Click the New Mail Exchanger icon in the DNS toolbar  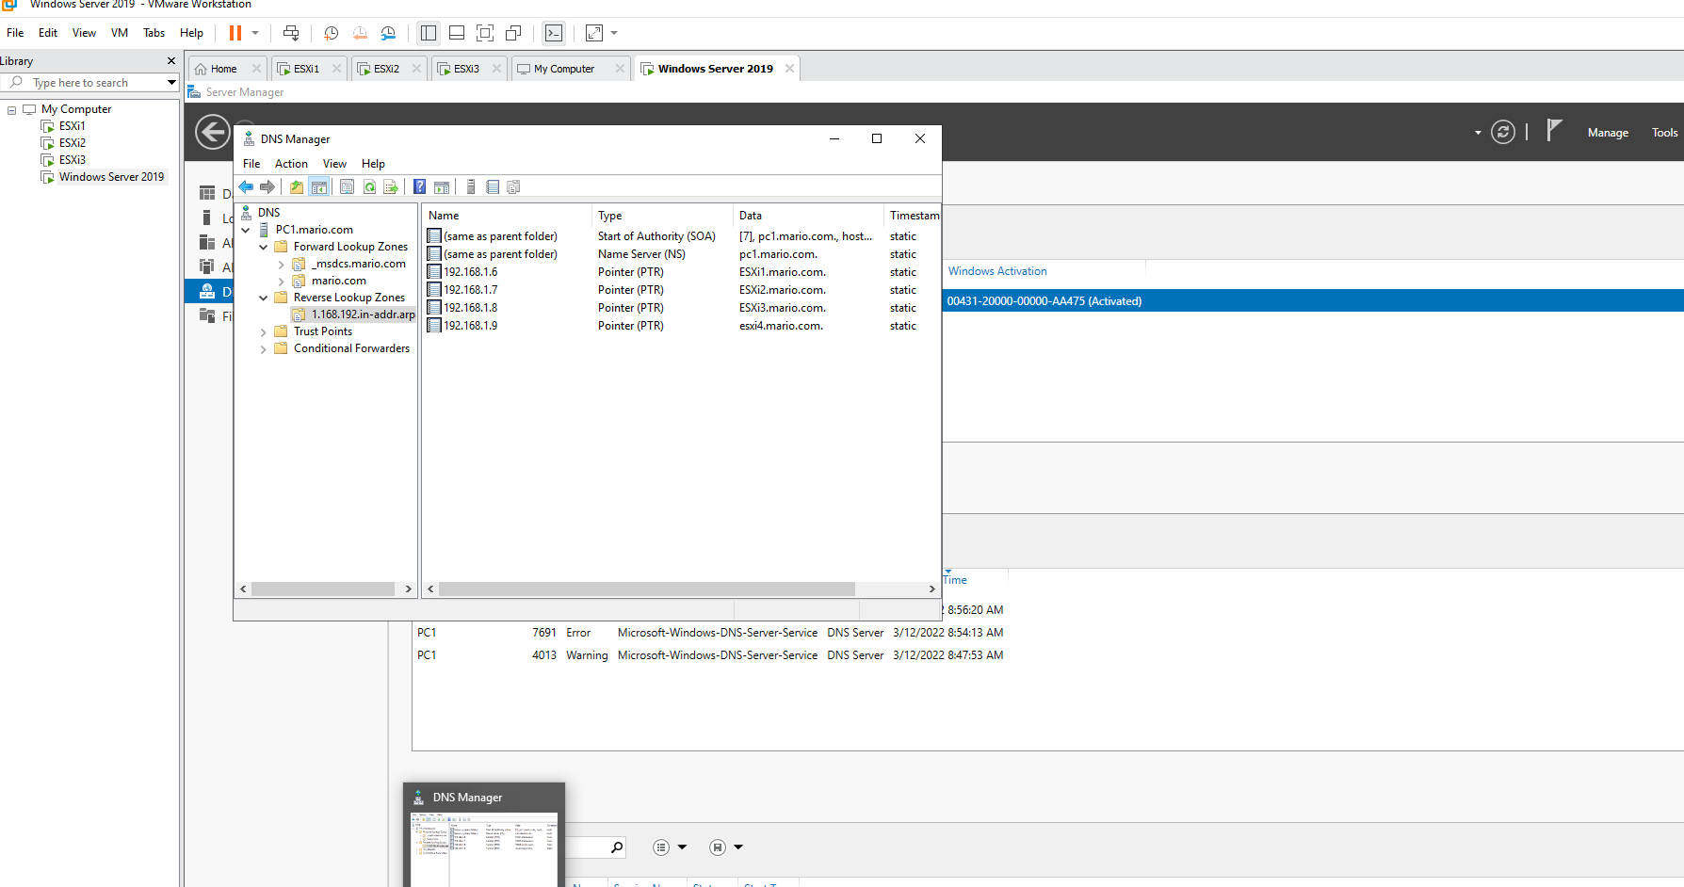[514, 186]
